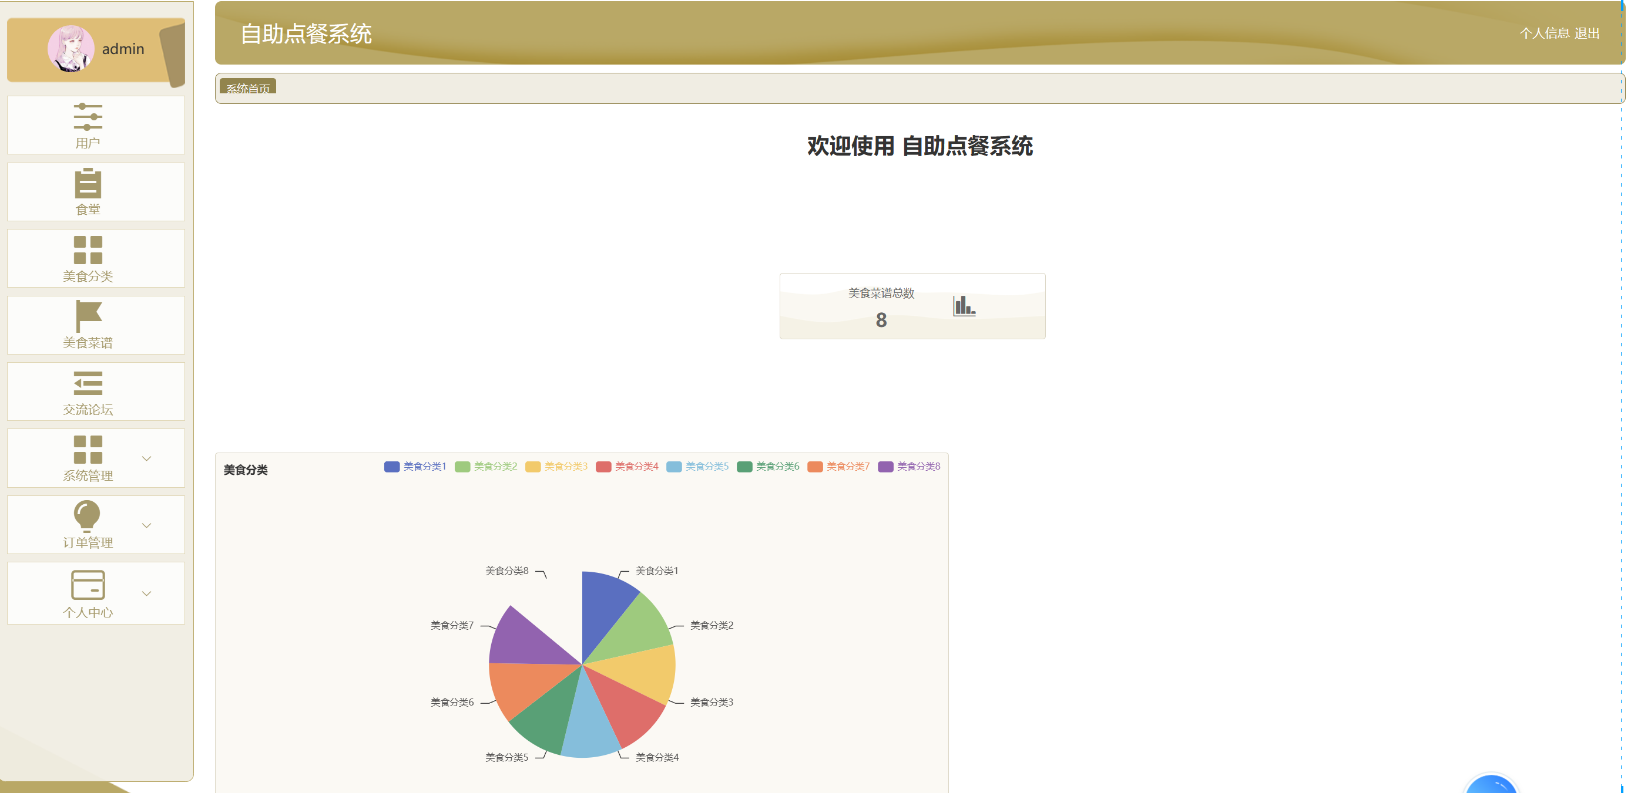The width and height of the screenshot is (1651, 793).
Task: Expand 订单管理 menu with chevron arrow
Action: tap(146, 526)
